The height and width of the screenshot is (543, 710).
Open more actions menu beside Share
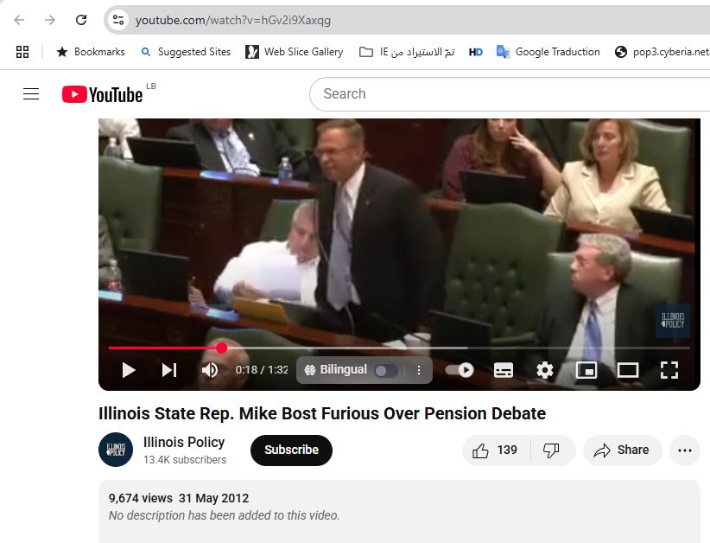685,450
